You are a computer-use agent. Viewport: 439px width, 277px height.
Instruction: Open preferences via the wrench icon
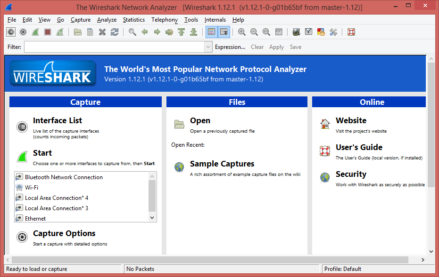[x=333, y=32]
